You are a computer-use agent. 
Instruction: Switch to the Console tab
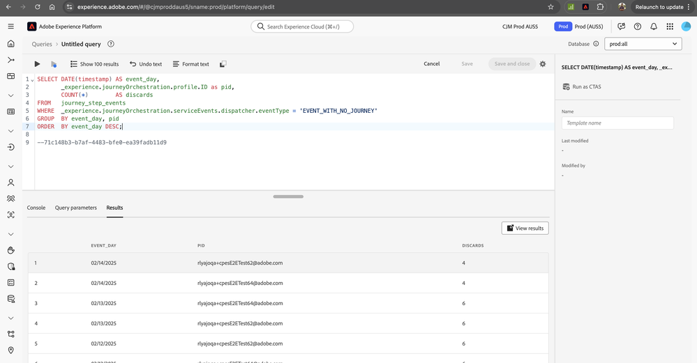(36, 208)
